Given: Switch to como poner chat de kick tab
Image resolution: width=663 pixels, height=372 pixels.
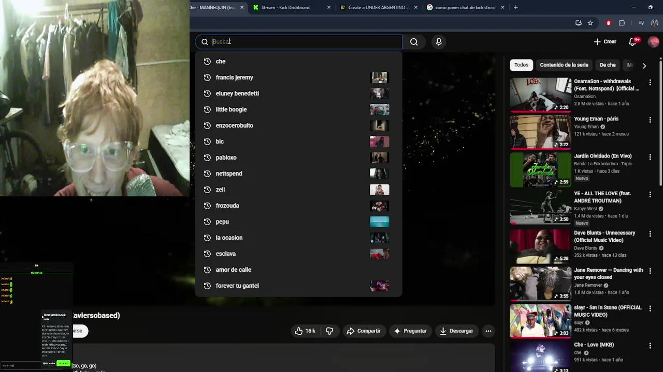Looking at the screenshot, I should tap(465, 7).
